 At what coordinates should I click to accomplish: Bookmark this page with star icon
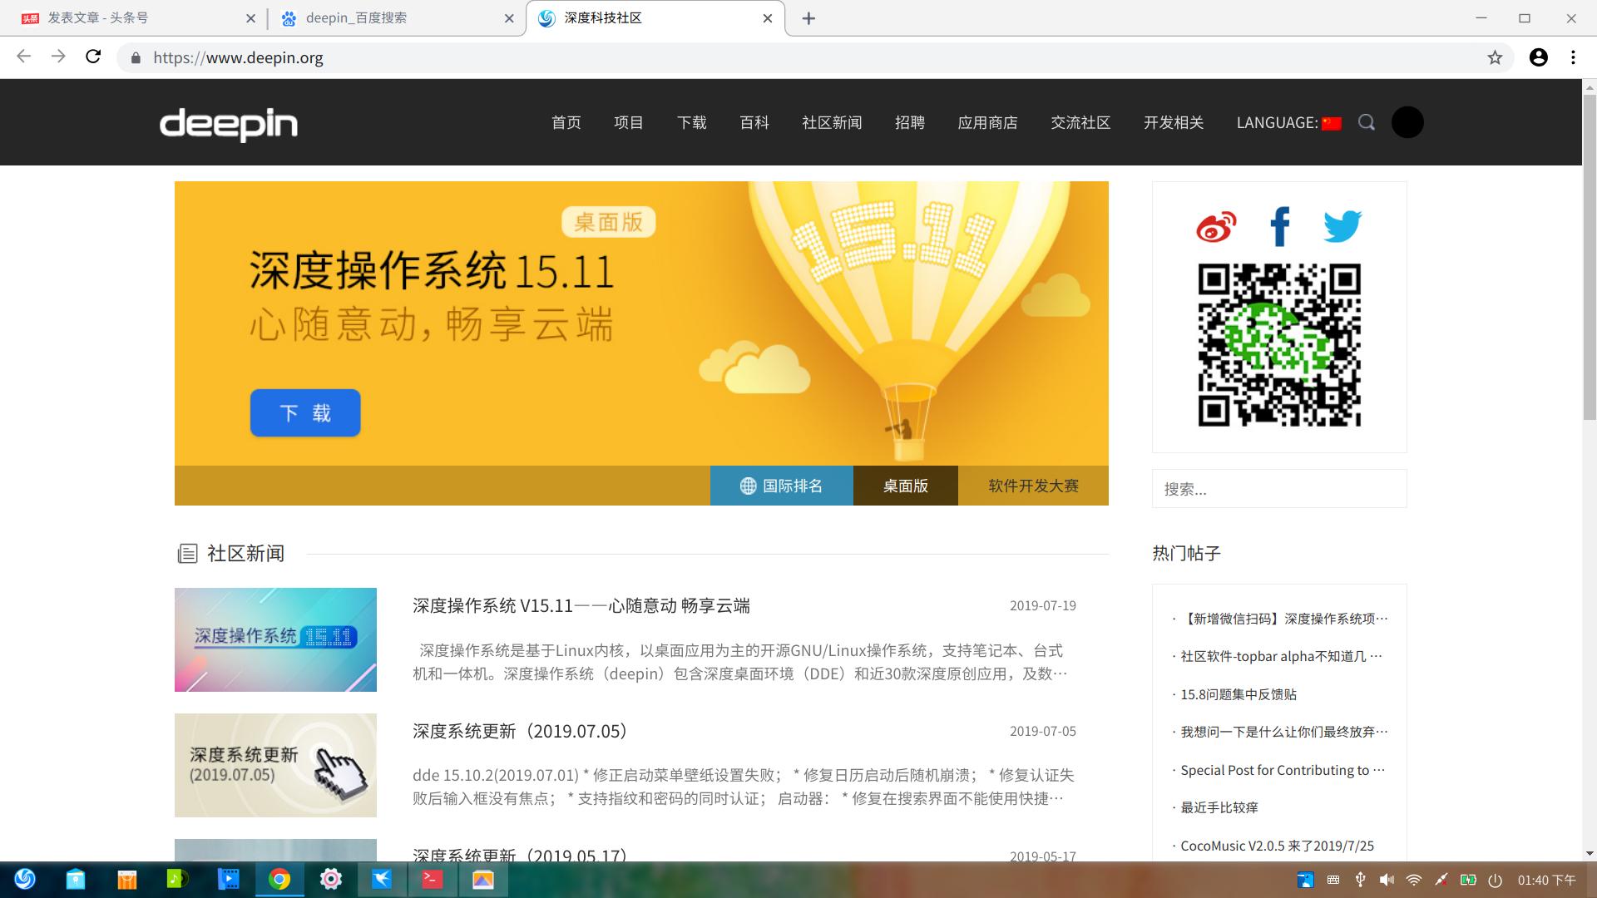[x=1495, y=57]
